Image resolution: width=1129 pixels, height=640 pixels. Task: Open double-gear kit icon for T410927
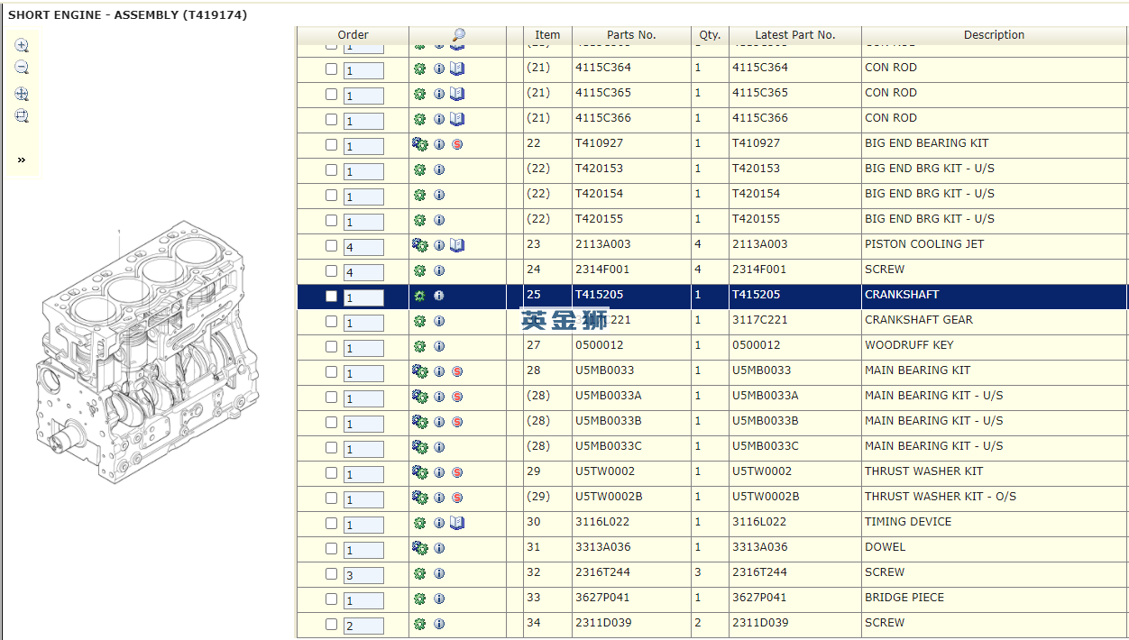tap(419, 144)
